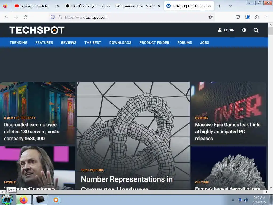Click the vertical scrollbar down arrow

[271, 188]
